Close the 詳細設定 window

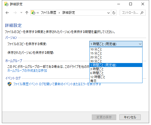[x=143, y=4]
